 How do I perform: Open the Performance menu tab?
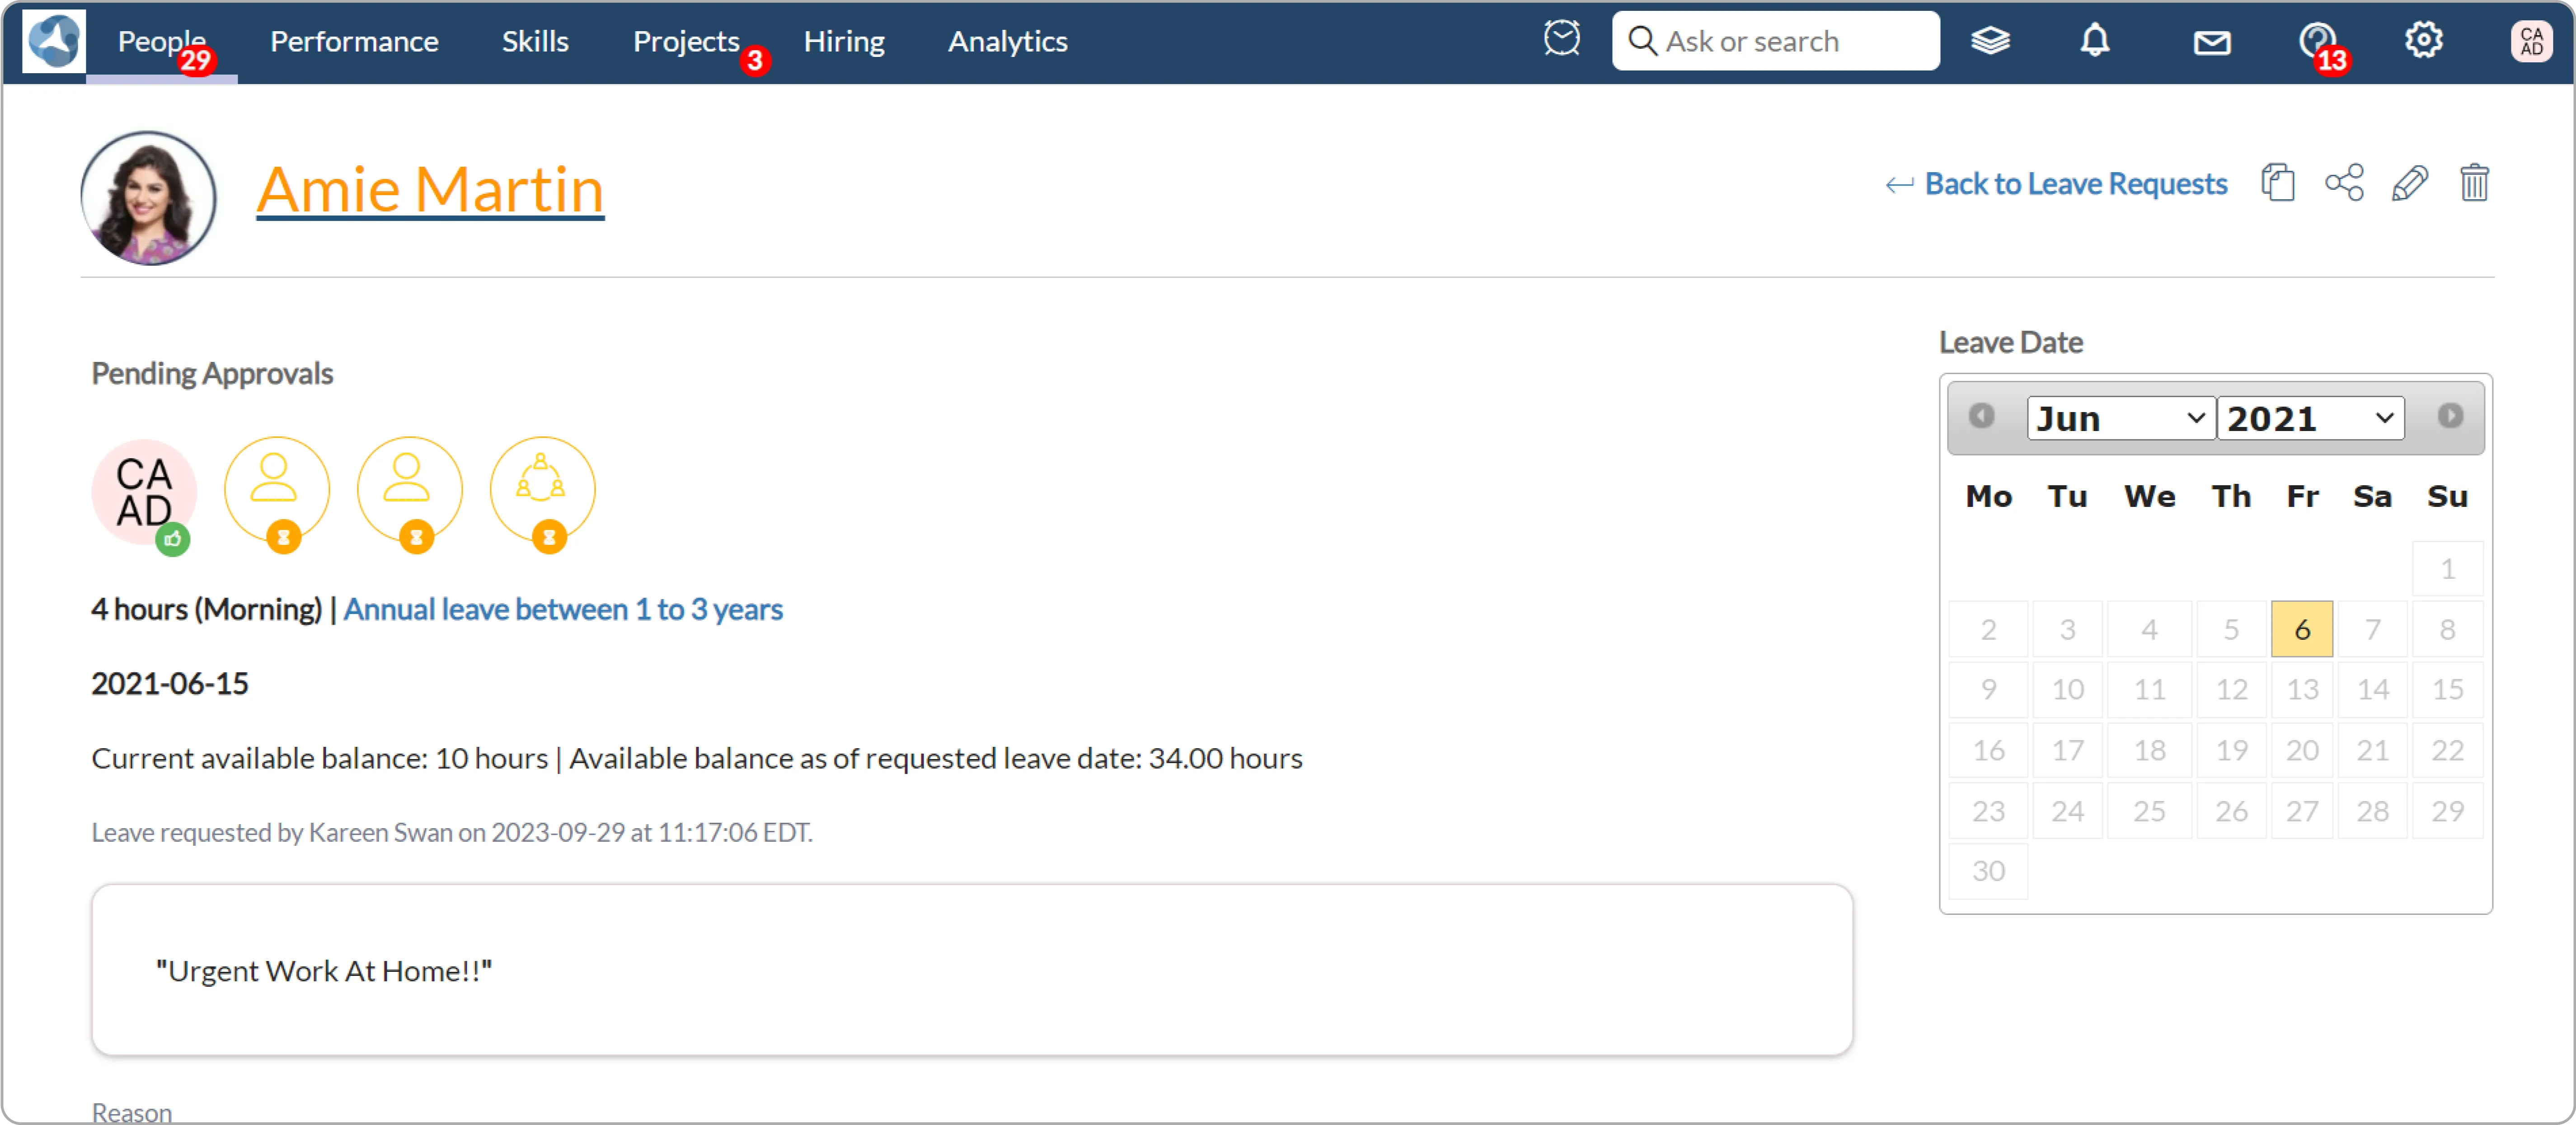[354, 42]
